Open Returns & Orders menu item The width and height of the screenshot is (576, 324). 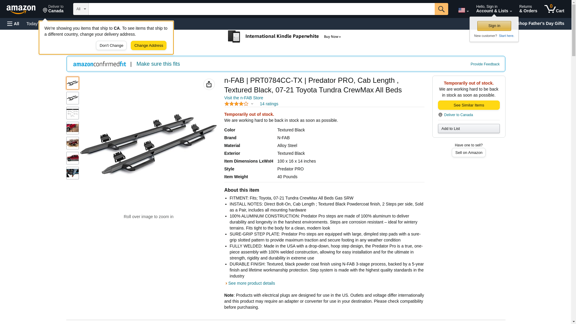pyautogui.click(x=528, y=9)
